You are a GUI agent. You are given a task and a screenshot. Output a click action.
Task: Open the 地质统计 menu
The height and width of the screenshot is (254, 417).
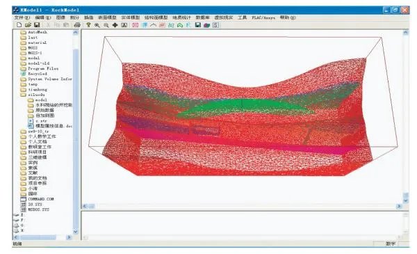coord(181,17)
